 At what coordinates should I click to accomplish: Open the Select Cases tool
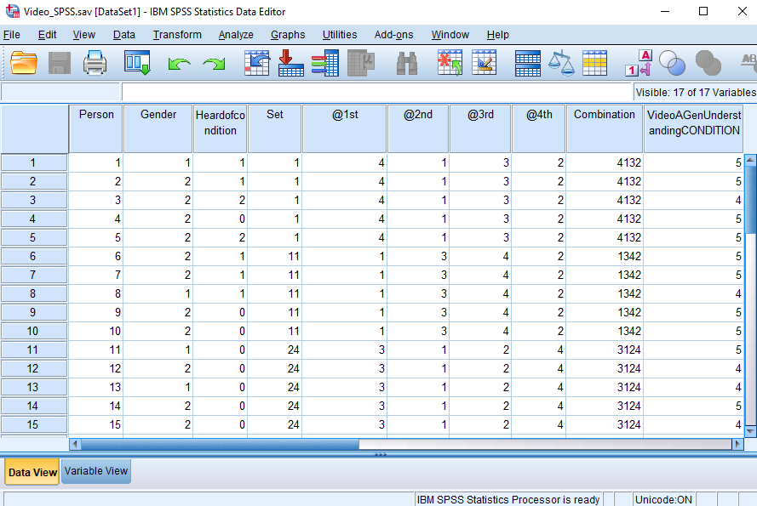point(596,62)
